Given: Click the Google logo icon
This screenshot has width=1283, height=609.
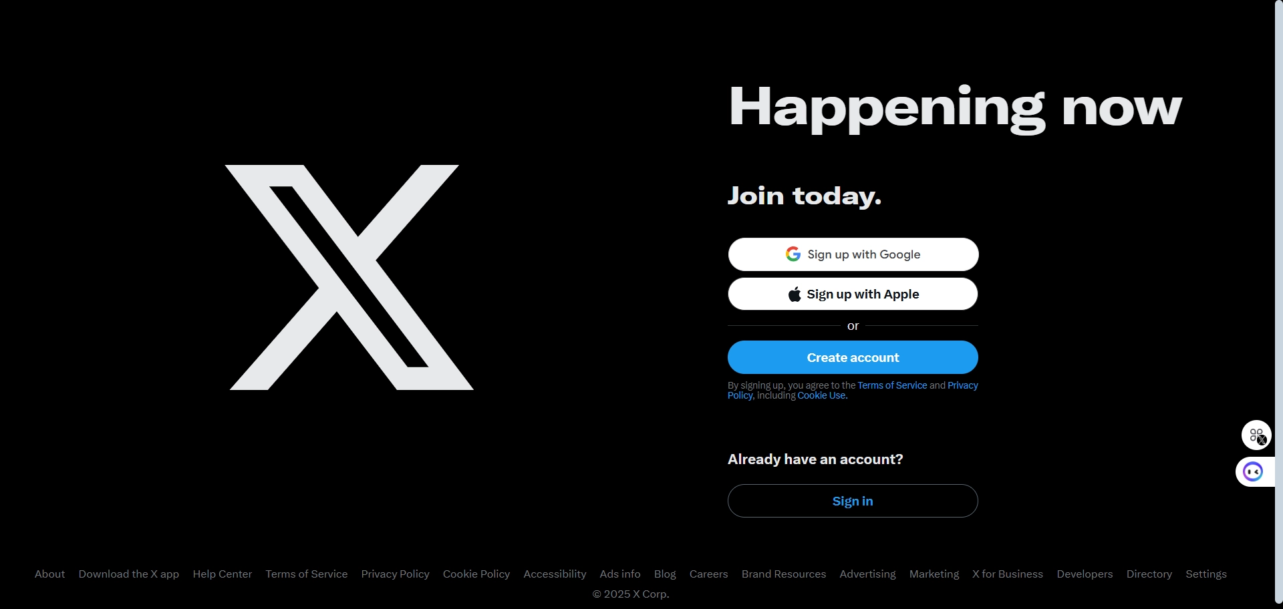Looking at the screenshot, I should tap(793, 254).
